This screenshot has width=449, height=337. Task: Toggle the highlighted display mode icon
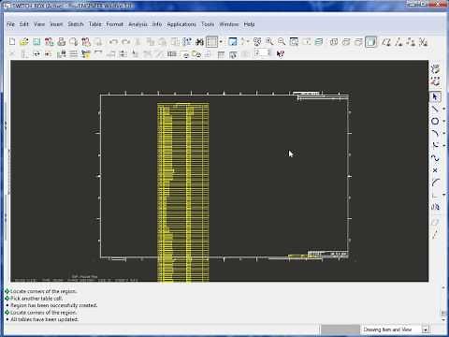(x=371, y=41)
